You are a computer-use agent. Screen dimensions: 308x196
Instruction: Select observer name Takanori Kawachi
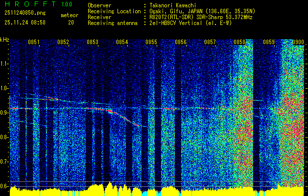(173, 5)
